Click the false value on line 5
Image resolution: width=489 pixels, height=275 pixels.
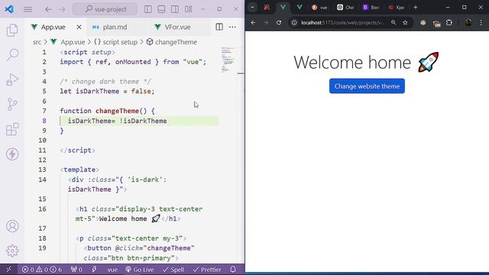tap(141, 92)
